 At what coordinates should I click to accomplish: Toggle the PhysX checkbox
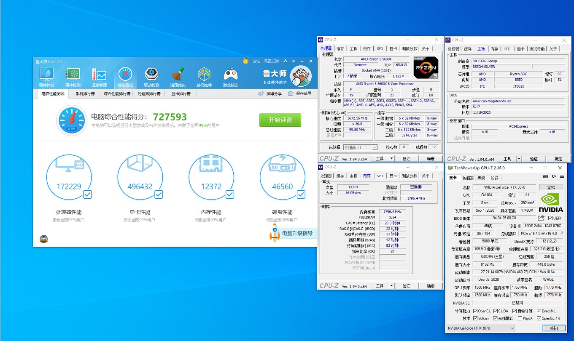click(520, 318)
